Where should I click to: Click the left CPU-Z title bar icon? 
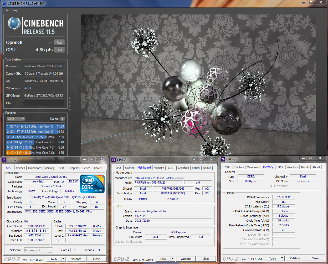[4, 160]
